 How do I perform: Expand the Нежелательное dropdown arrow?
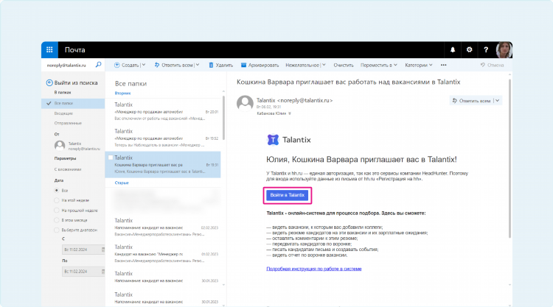coord(324,65)
